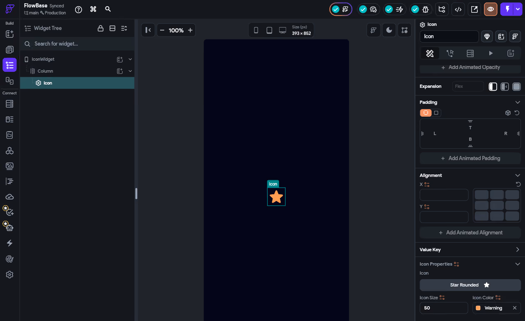Select the tablet device preview

pyautogui.click(x=269, y=30)
